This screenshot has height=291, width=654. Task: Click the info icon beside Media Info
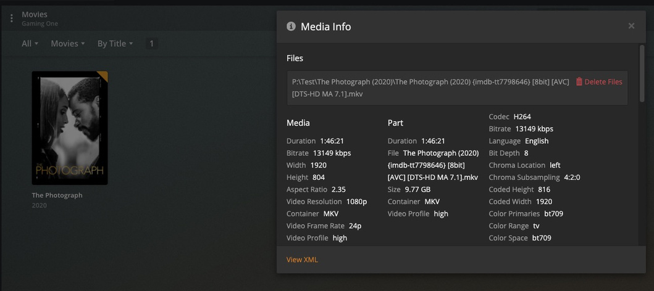pyautogui.click(x=291, y=27)
